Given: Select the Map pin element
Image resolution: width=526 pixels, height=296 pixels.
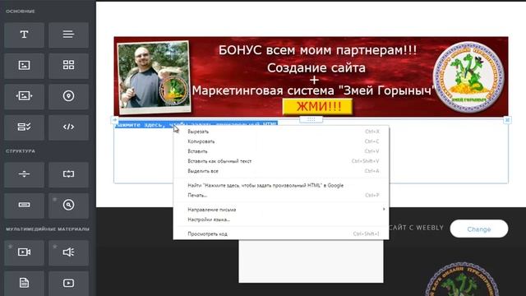Looking at the screenshot, I should point(68,97).
